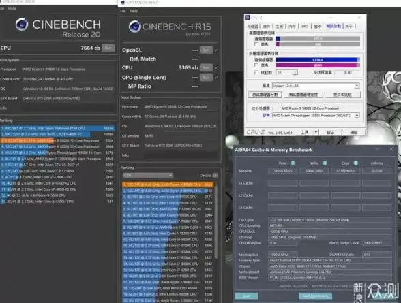The width and height of the screenshot is (401, 303).
Task: Select Ryzen Threadripper 1950X 16-Core row in R20
Action: [57, 153]
